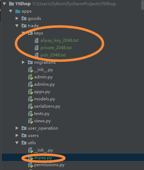Collapse the apps folder arrow

click(11, 11)
